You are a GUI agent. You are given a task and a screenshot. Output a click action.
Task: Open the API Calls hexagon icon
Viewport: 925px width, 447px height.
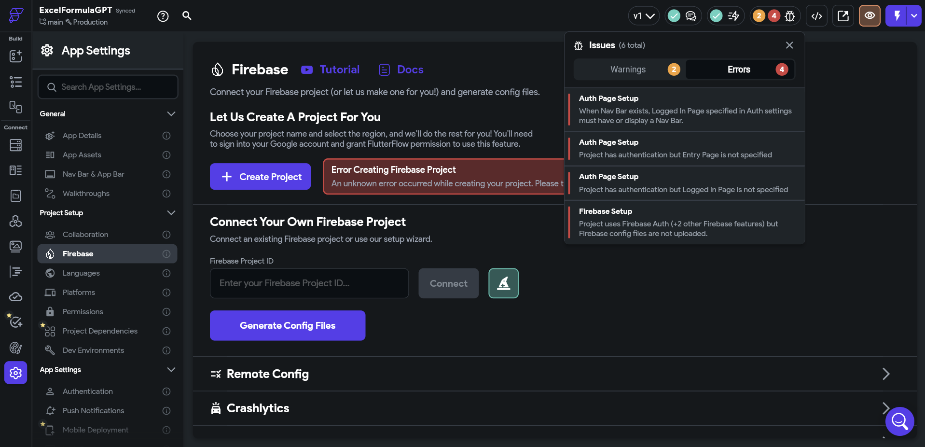coord(15,221)
